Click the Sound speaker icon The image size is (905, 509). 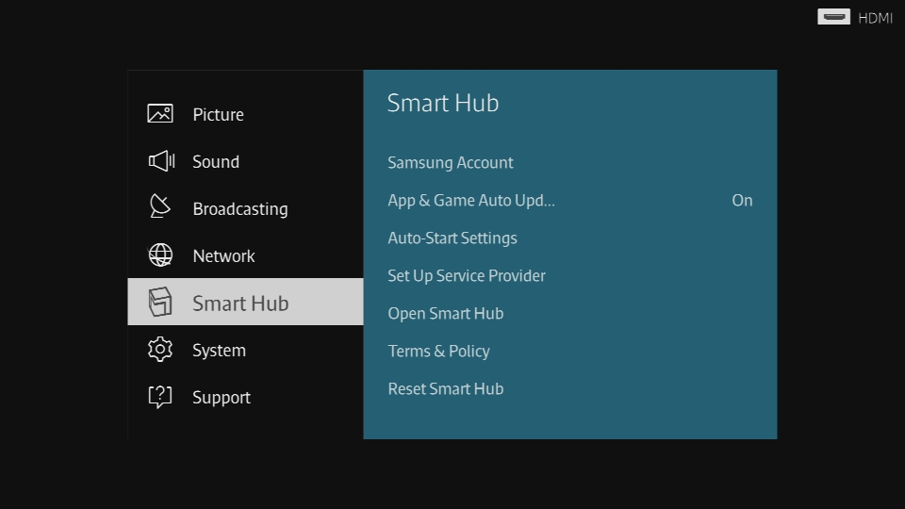(161, 161)
